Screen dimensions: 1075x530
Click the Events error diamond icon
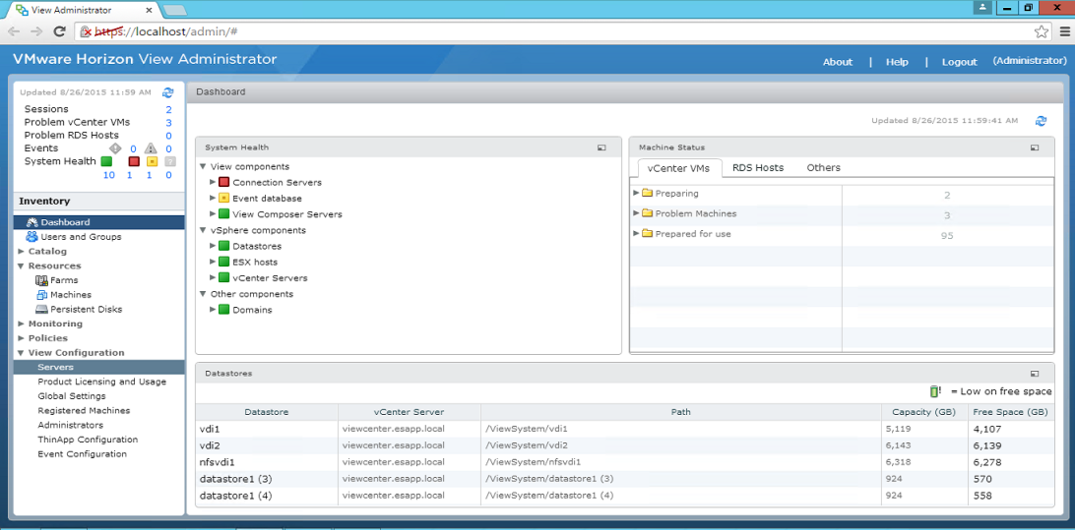click(x=114, y=148)
